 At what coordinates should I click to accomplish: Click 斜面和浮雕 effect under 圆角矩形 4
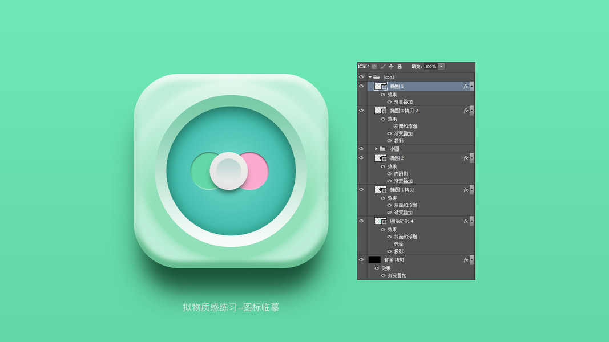pyautogui.click(x=405, y=237)
